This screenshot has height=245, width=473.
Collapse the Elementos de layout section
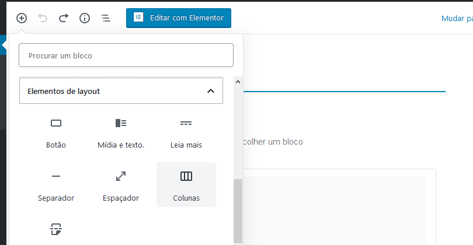121,91
